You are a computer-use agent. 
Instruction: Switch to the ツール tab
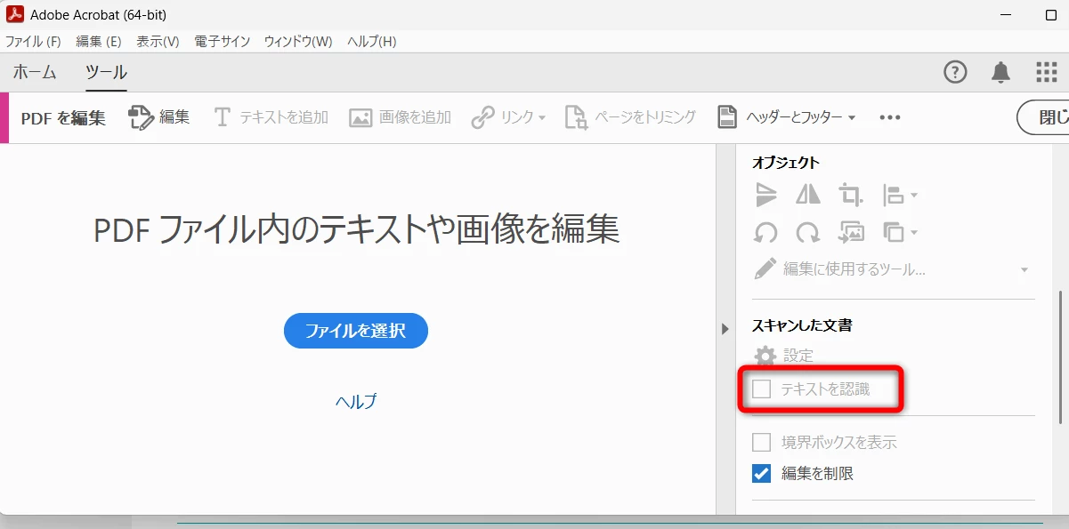[x=106, y=73]
